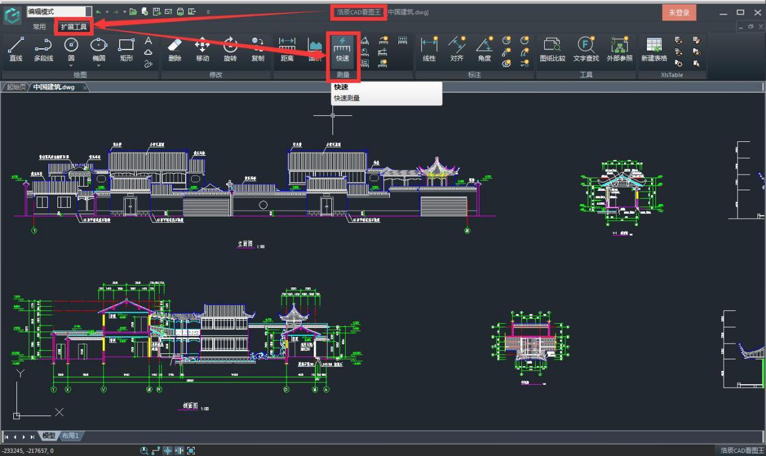The image size is (766, 456).
Task: Toggle the full-screen frame icon in status bar
Action: tap(191, 451)
